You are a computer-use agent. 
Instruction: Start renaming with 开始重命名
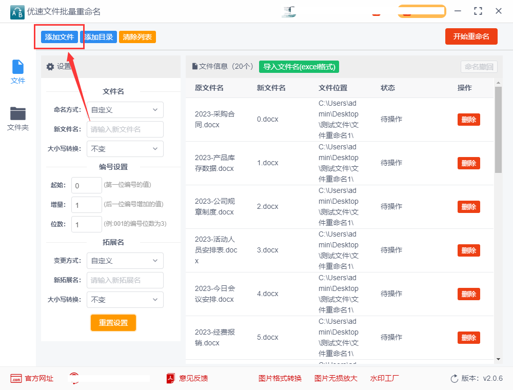[471, 36]
